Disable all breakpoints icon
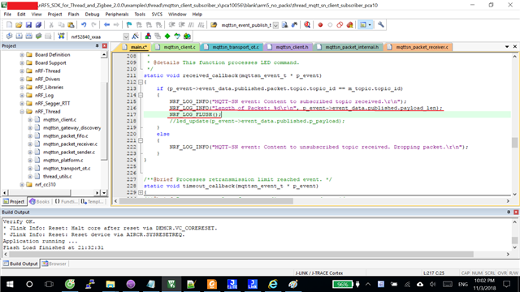520x292 pixels. [340, 25]
